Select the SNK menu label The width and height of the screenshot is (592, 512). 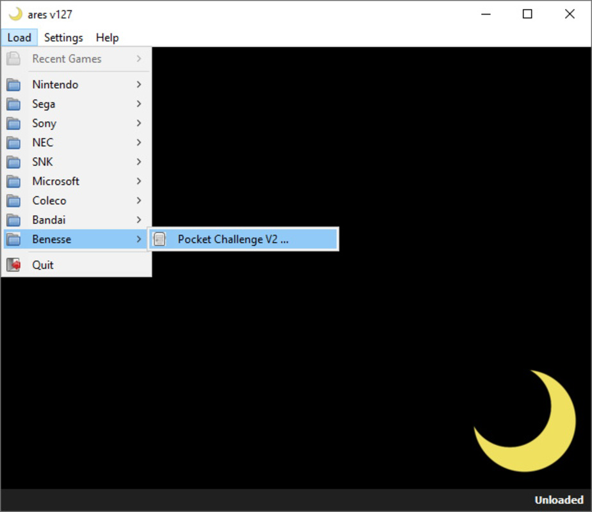42,162
